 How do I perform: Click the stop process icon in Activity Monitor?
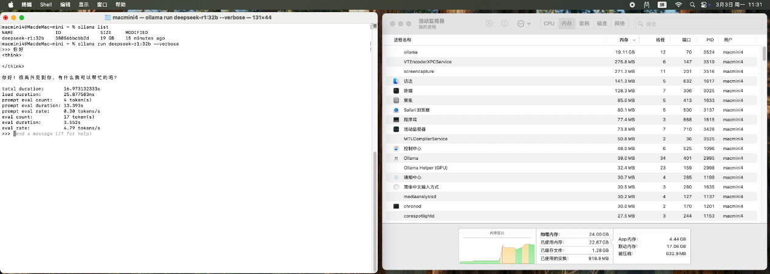[489, 24]
